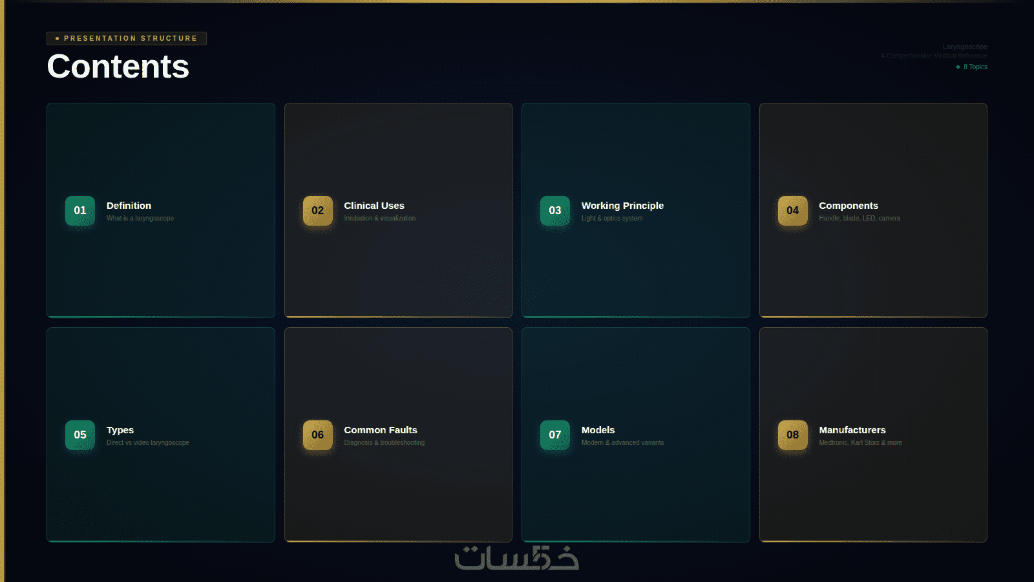Click the Models heading text

coord(598,430)
